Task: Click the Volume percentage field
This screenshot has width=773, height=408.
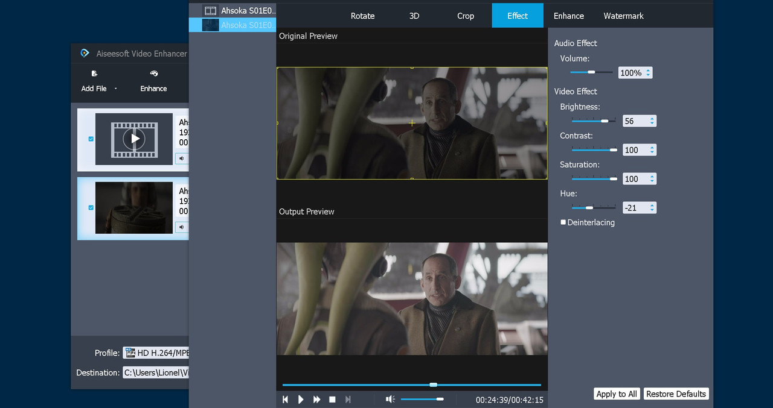Action: (x=631, y=73)
